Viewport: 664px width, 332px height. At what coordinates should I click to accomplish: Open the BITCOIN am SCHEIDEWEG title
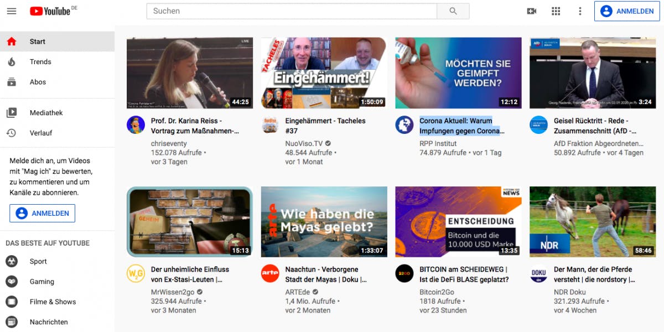point(464,274)
